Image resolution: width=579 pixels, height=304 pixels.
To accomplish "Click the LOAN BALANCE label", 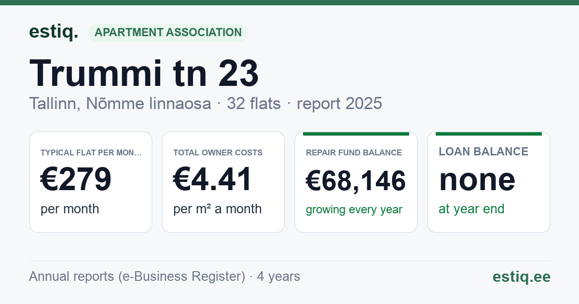I will [483, 152].
